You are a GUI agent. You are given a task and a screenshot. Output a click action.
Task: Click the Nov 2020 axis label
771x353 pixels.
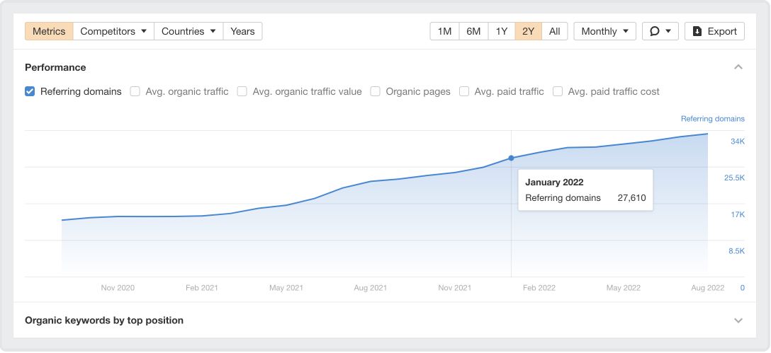[118, 288]
